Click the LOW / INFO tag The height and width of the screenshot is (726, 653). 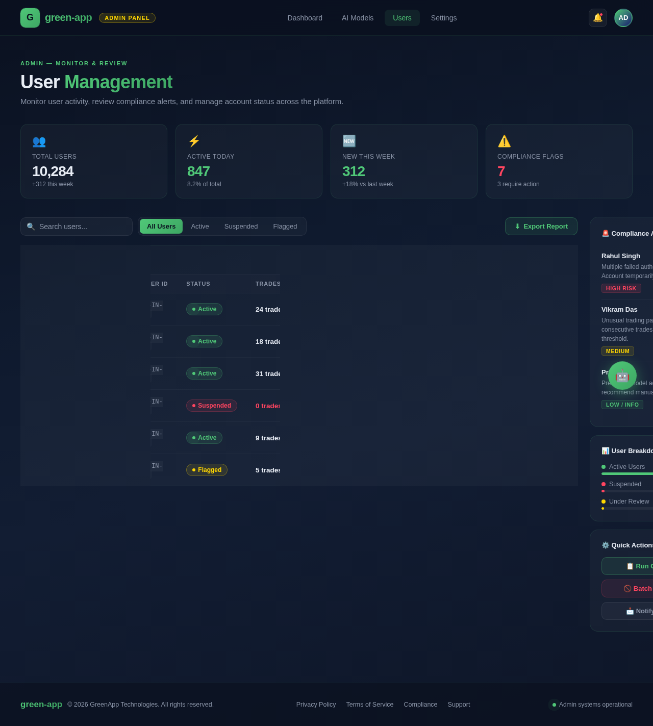click(622, 405)
